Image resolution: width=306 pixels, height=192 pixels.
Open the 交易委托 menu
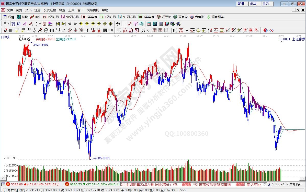pyautogui.click(x=93, y=10)
